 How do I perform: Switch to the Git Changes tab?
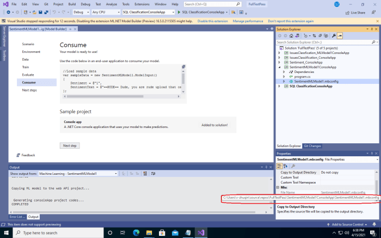(x=314, y=146)
